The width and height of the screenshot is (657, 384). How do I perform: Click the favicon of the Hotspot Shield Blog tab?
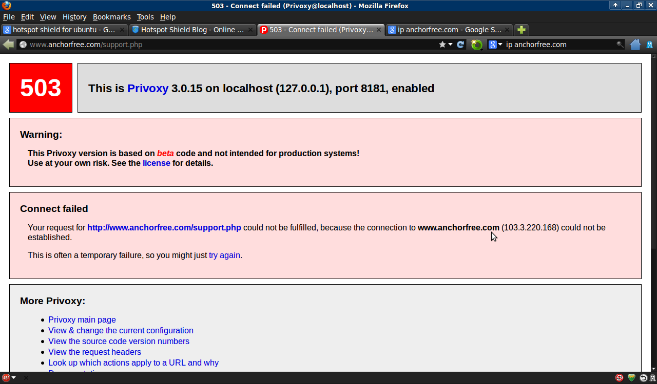click(136, 30)
